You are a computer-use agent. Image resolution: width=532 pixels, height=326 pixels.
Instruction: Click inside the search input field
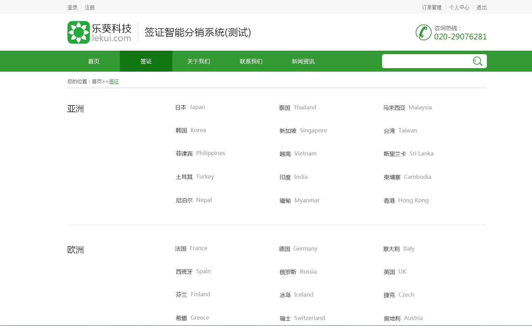tap(426, 61)
